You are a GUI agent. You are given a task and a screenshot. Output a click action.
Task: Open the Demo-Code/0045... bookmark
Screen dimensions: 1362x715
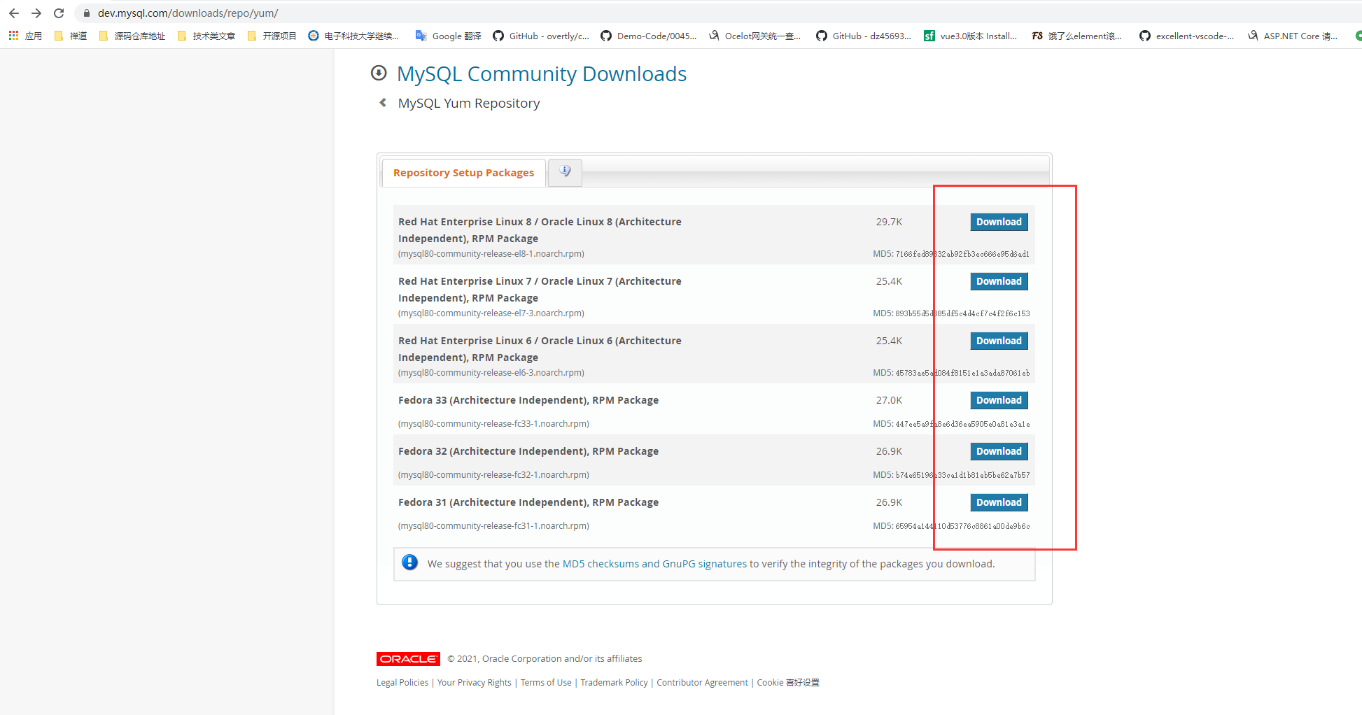point(649,36)
